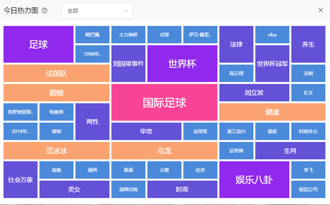Close the heat map panel
The height and width of the screenshot is (205, 330).
[320, 10]
